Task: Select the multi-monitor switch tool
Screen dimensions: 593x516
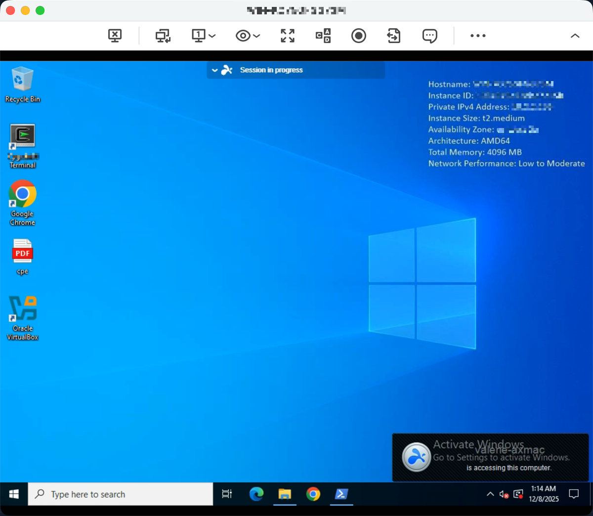Action: click(x=163, y=36)
